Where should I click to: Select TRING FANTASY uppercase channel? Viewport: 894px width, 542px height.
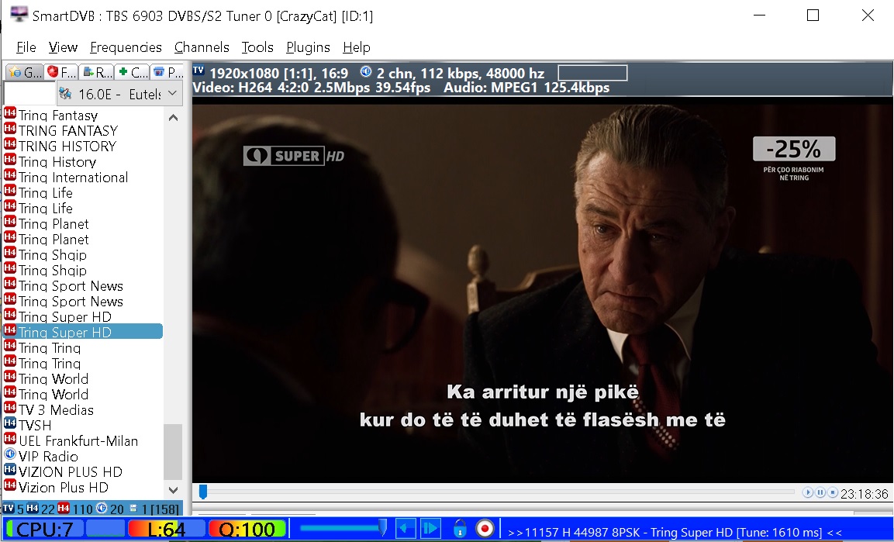coord(68,130)
